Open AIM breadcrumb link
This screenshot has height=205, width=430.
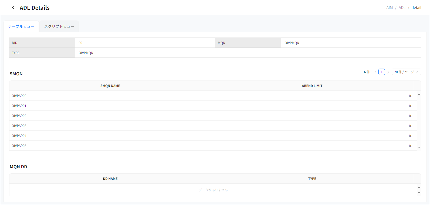pyautogui.click(x=389, y=8)
